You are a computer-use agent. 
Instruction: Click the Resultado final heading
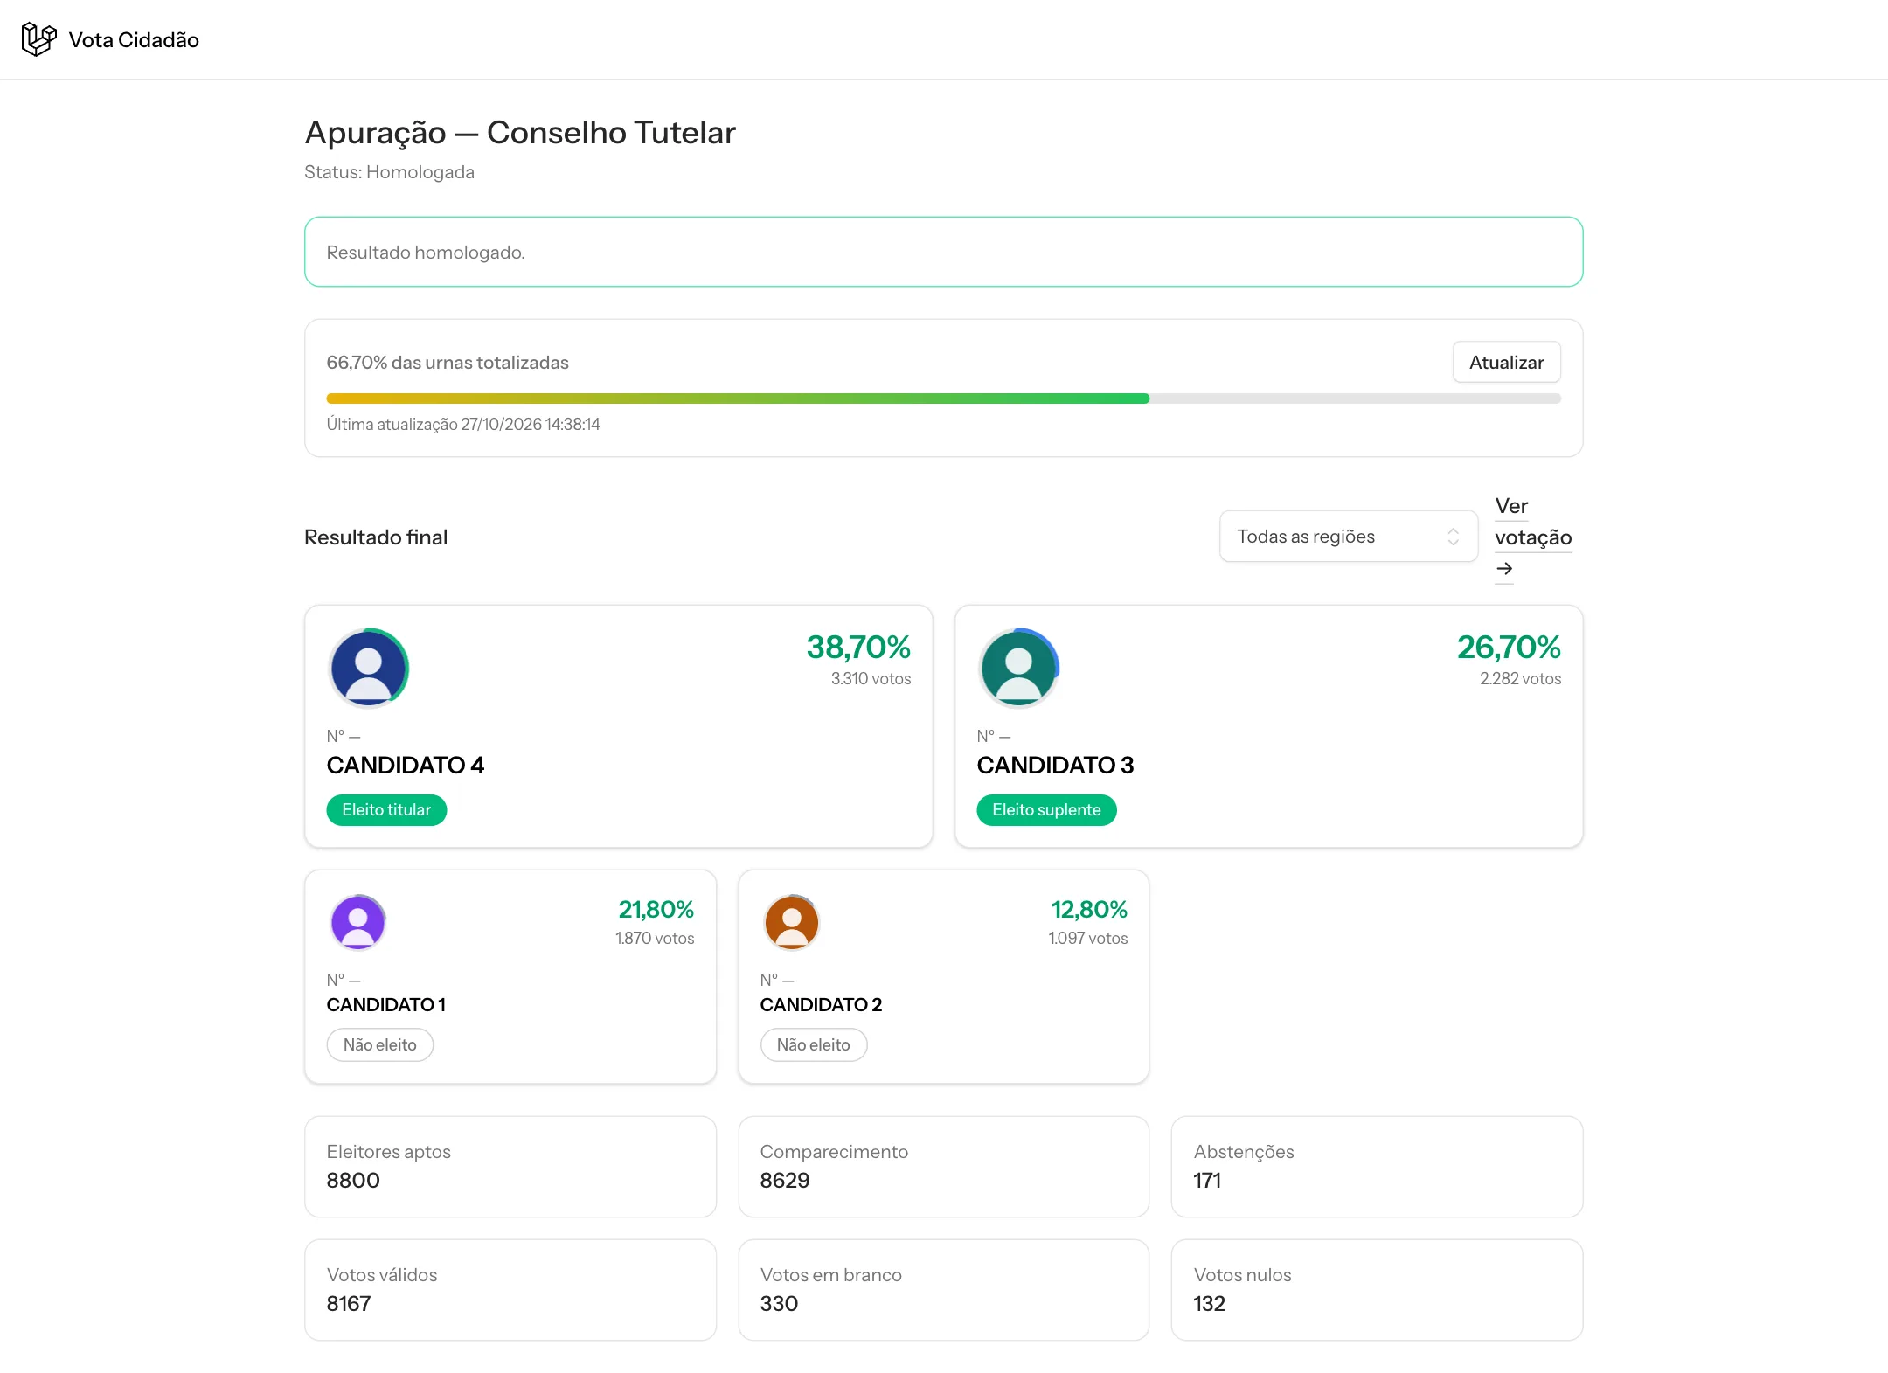pos(376,537)
